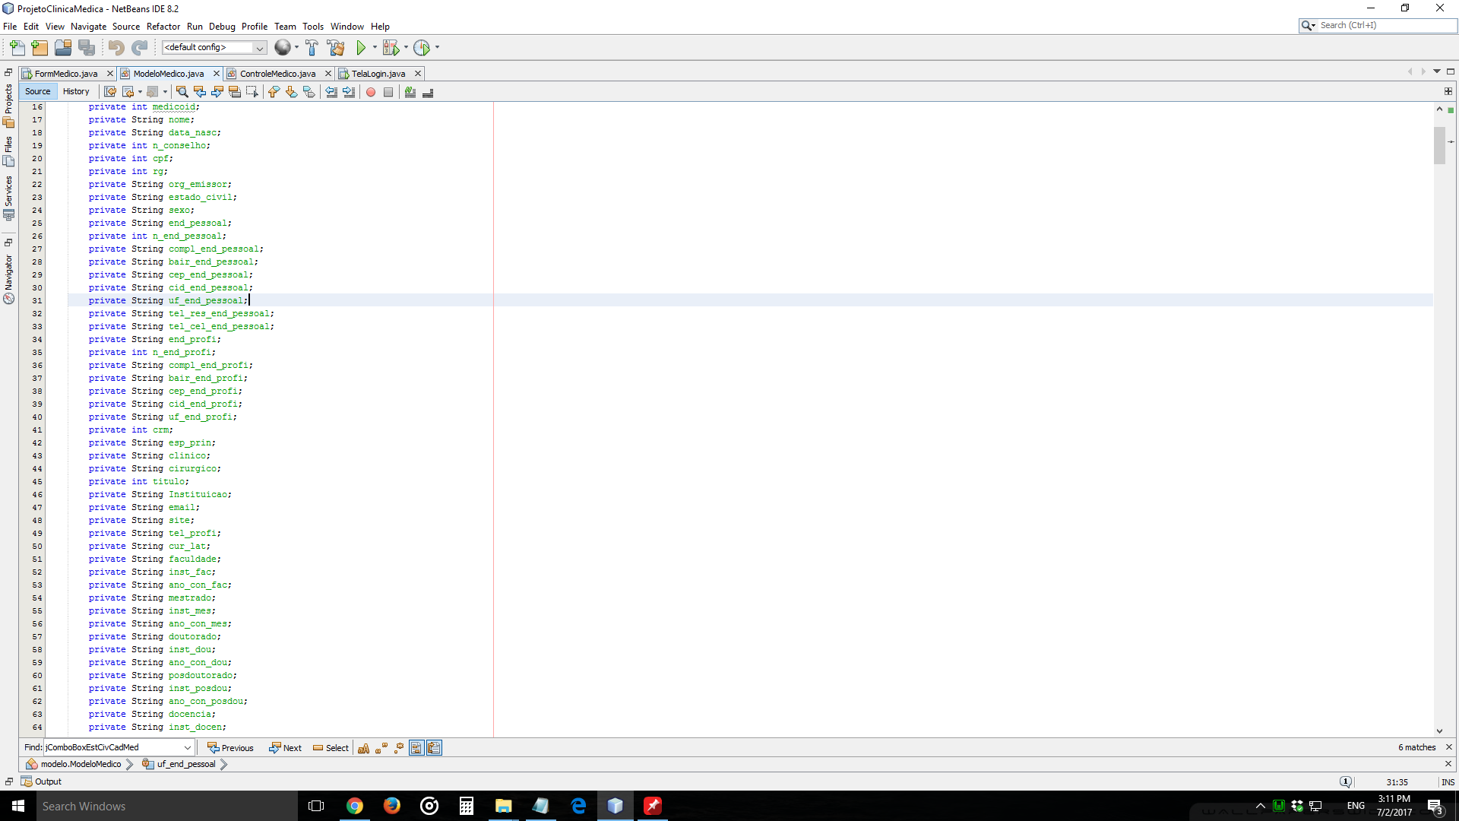The image size is (1459, 821).
Task: Click the Undo arrow icon
Action: tap(116, 48)
